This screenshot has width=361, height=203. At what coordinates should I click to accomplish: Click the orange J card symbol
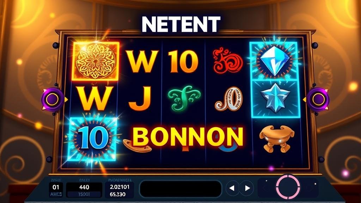(x=140, y=98)
